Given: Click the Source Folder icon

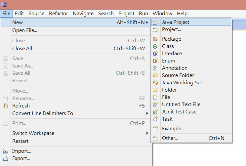Looking at the screenshot, I should (x=155, y=75).
